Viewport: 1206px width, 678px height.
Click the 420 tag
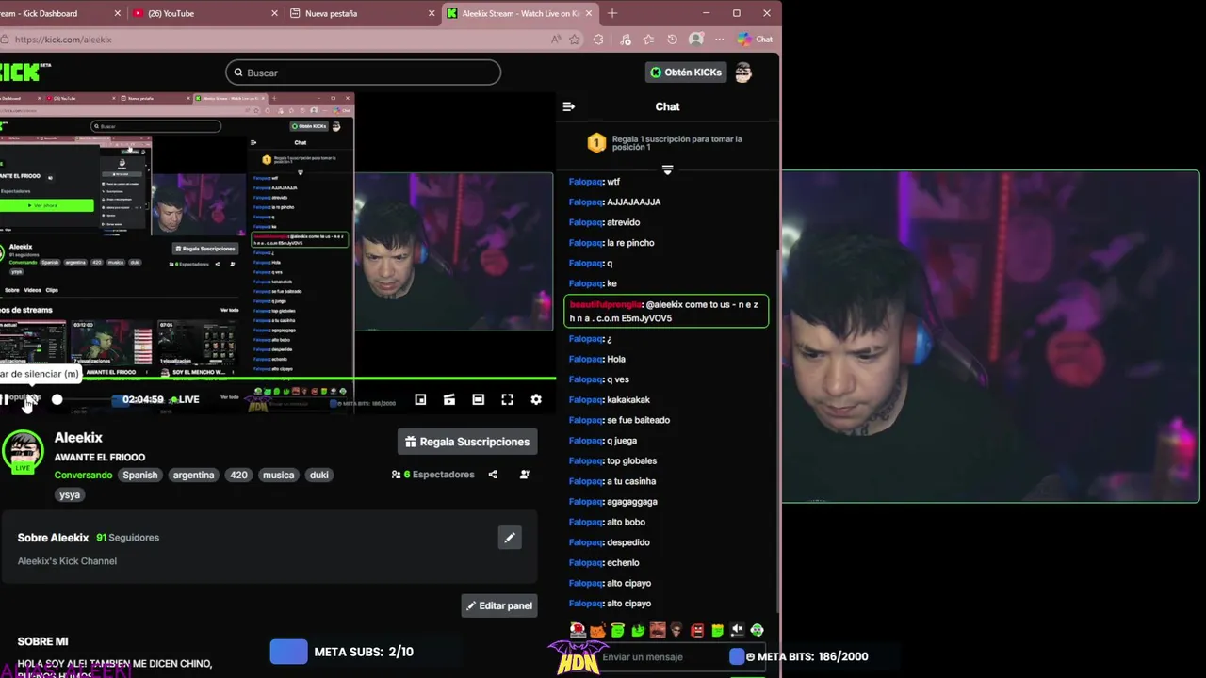coord(238,475)
